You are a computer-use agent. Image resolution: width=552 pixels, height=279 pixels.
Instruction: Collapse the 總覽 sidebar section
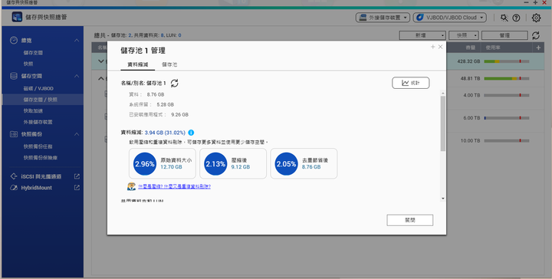[x=77, y=41]
